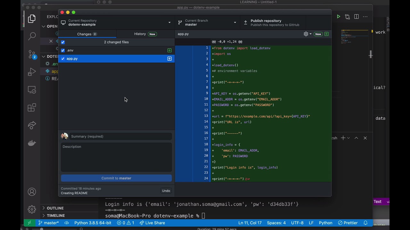Click Undo for last commit
The height and width of the screenshot is (230, 410).
pyautogui.click(x=166, y=191)
